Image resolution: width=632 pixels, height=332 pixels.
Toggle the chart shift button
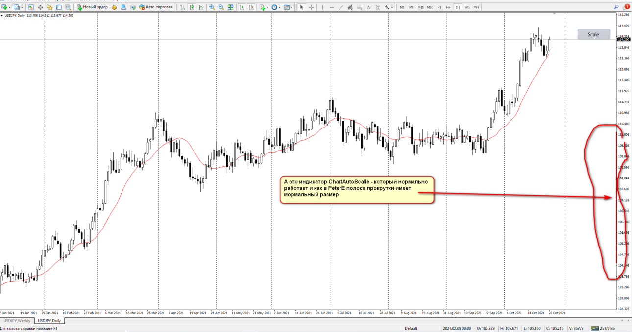(x=251, y=7)
